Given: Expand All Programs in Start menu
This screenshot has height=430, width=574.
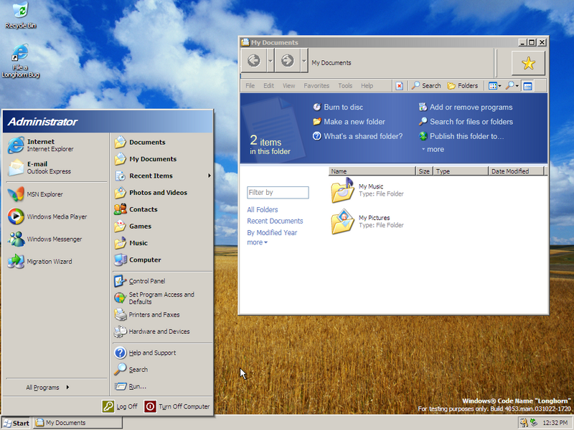Looking at the screenshot, I should click(x=47, y=388).
